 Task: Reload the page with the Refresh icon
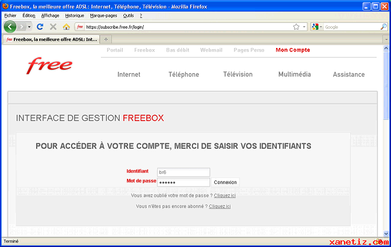coord(40,26)
